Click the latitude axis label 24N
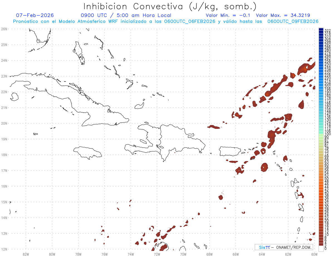Image resolution: width=334 pixels, height=258 pixels. point(4,60)
